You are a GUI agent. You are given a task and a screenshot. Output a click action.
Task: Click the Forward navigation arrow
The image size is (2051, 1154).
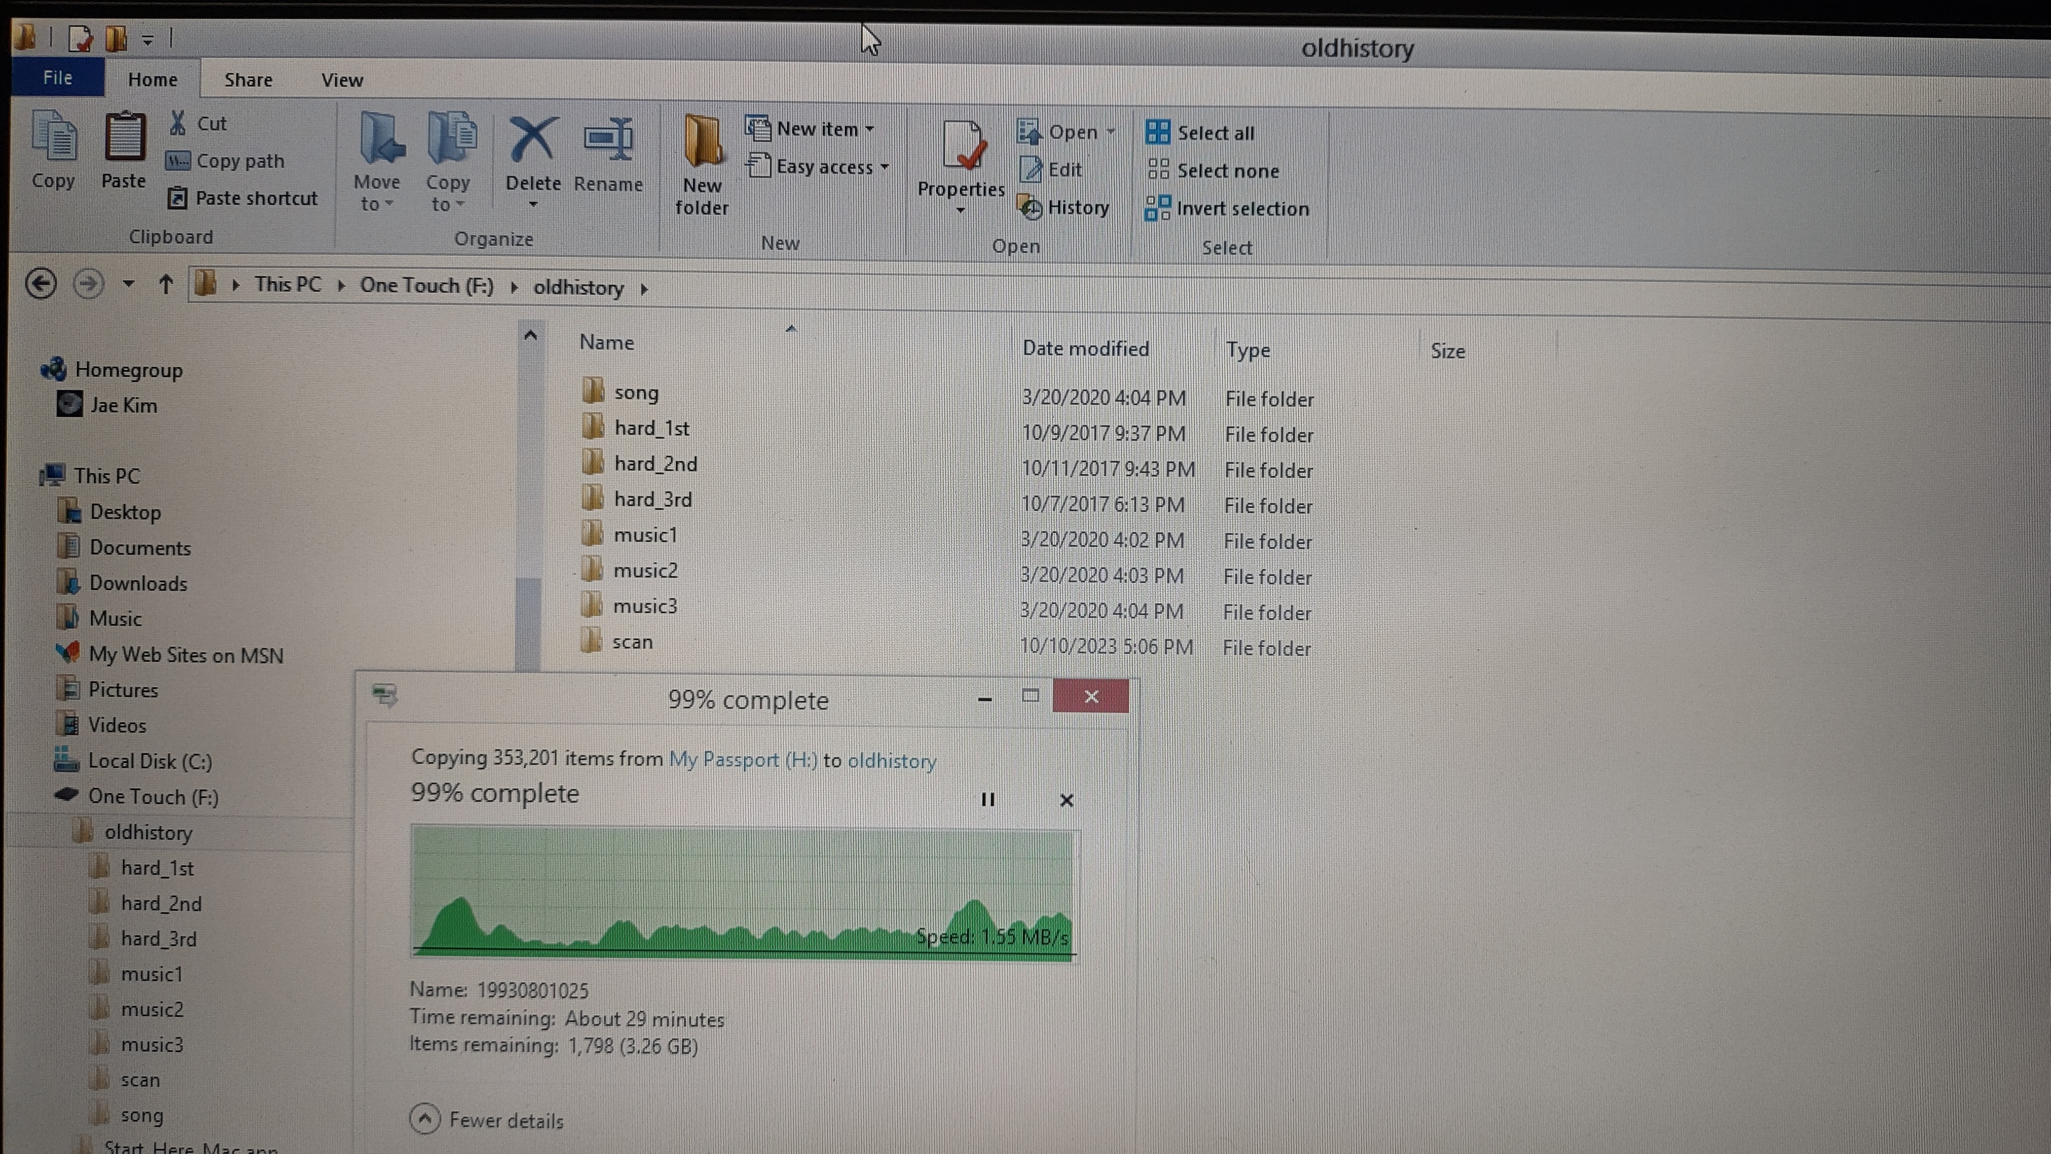88,284
